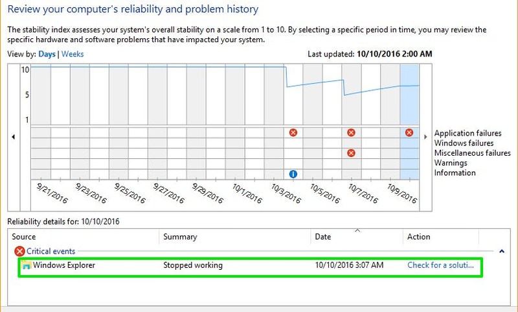Select the Days view option
The height and width of the screenshot is (312, 518).
(x=47, y=54)
